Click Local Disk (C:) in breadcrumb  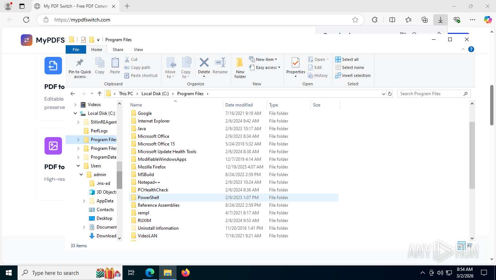tap(155, 94)
